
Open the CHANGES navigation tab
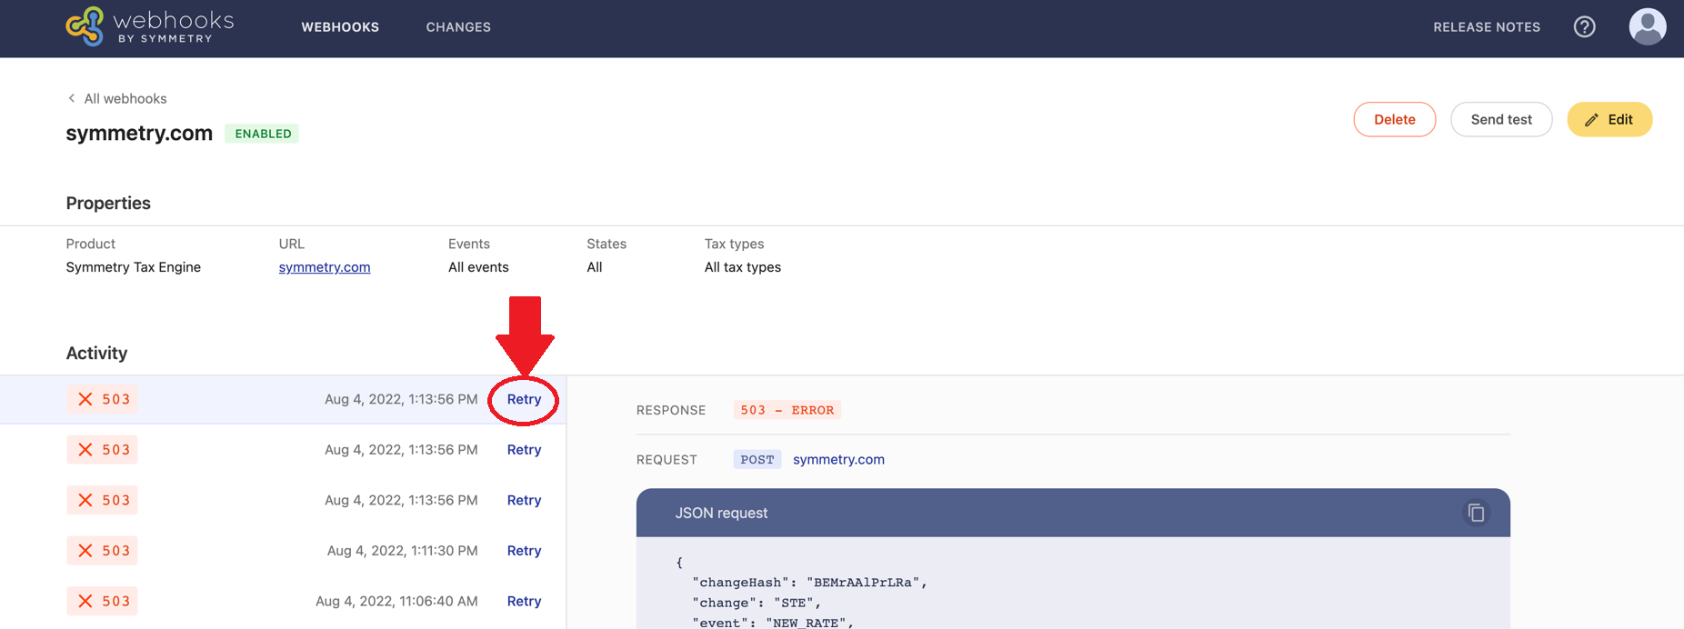(x=458, y=27)
